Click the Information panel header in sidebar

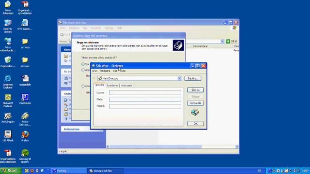[82, 129]
